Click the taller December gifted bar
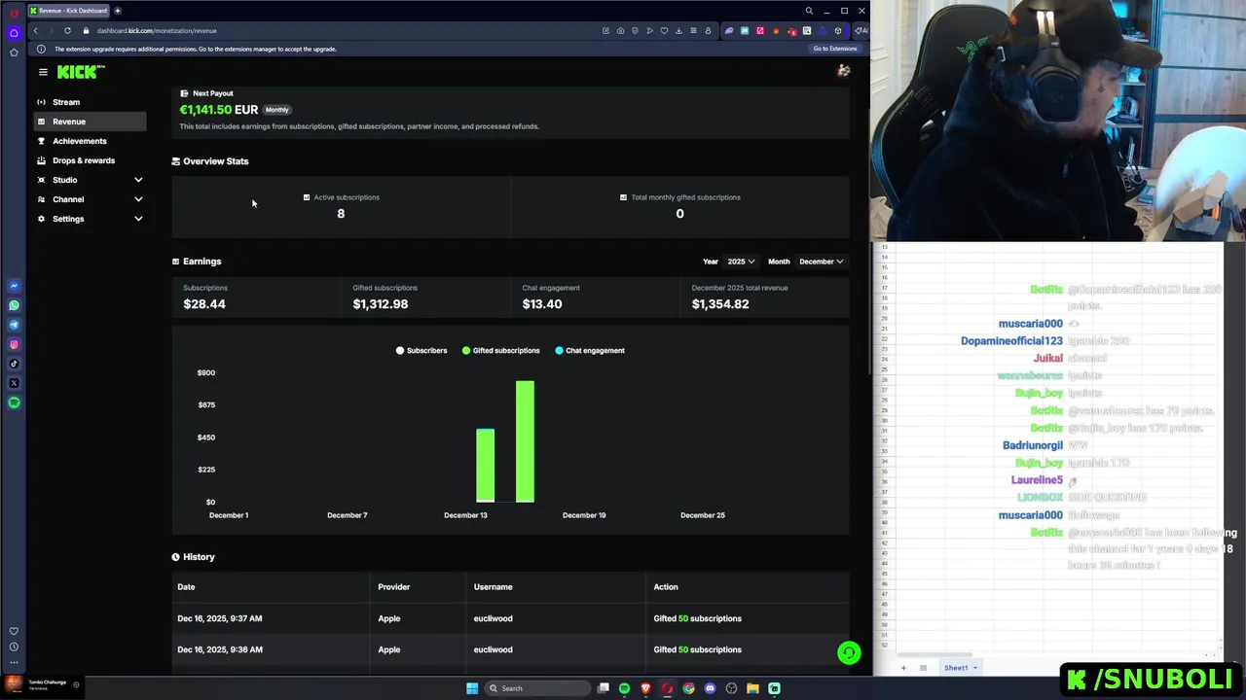This screenshot has height=700, width=1246. (x=525, y=441)
